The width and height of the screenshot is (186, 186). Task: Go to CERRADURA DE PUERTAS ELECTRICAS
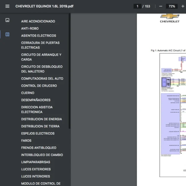[x=40, y=45]
